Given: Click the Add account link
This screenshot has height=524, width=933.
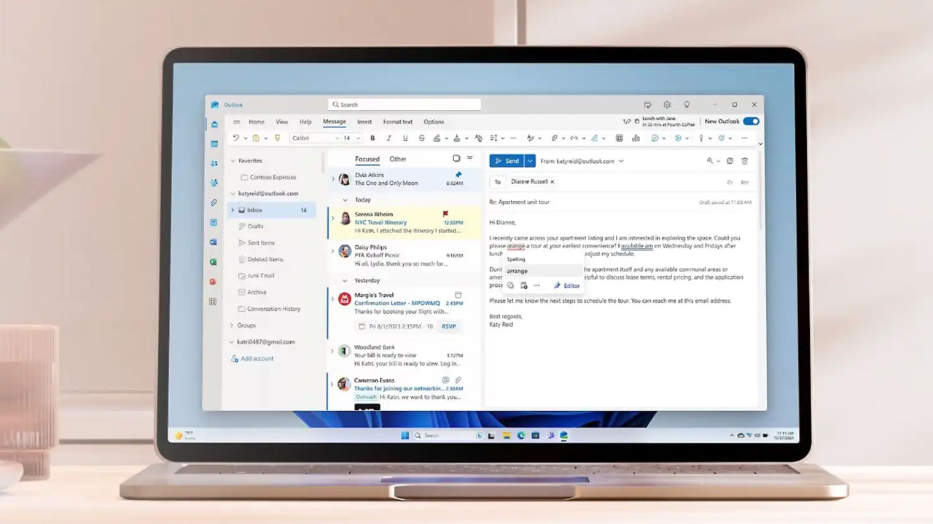Looking at the screenshot, I should pyautogui.click(x=257, y=358).
